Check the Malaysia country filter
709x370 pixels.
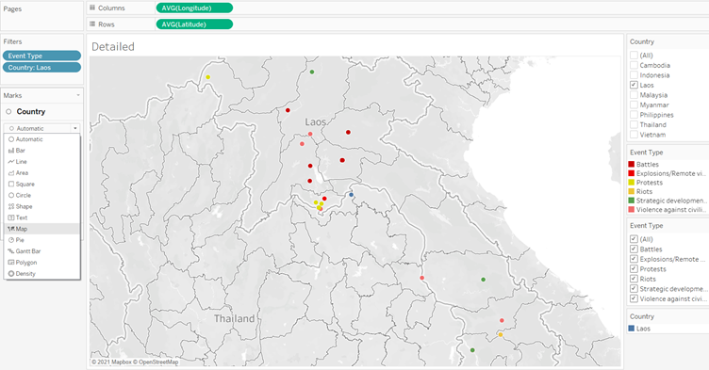point(634,95)
